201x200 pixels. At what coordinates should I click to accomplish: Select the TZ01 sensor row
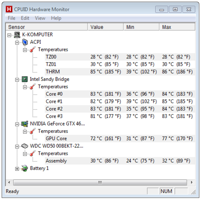point(120,64)
